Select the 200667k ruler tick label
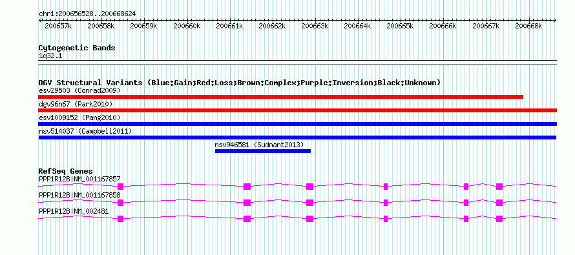 (486, 26)
